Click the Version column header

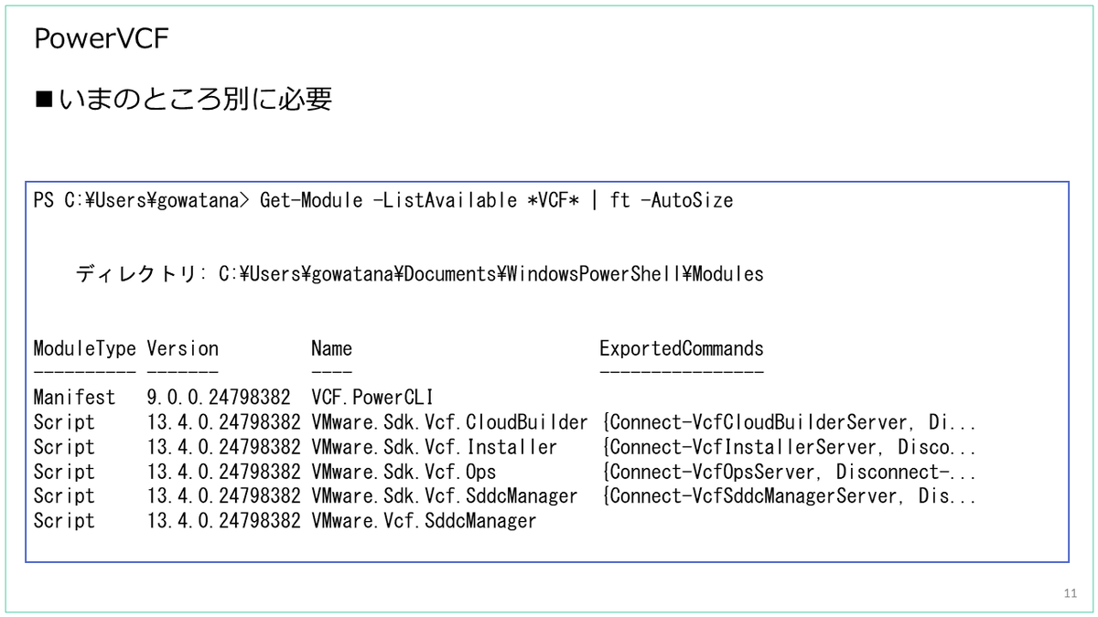[183, 348]
